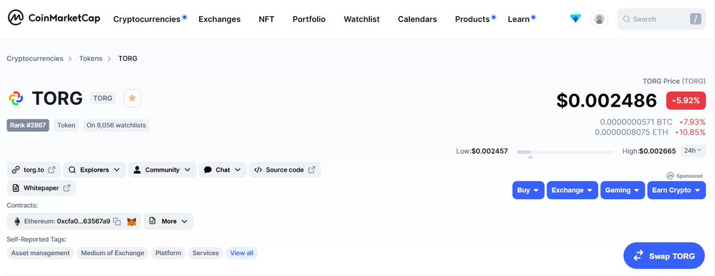Viewport: 715px width, 276px height.
Task: Click the Services tag
Action: (206, 253)
